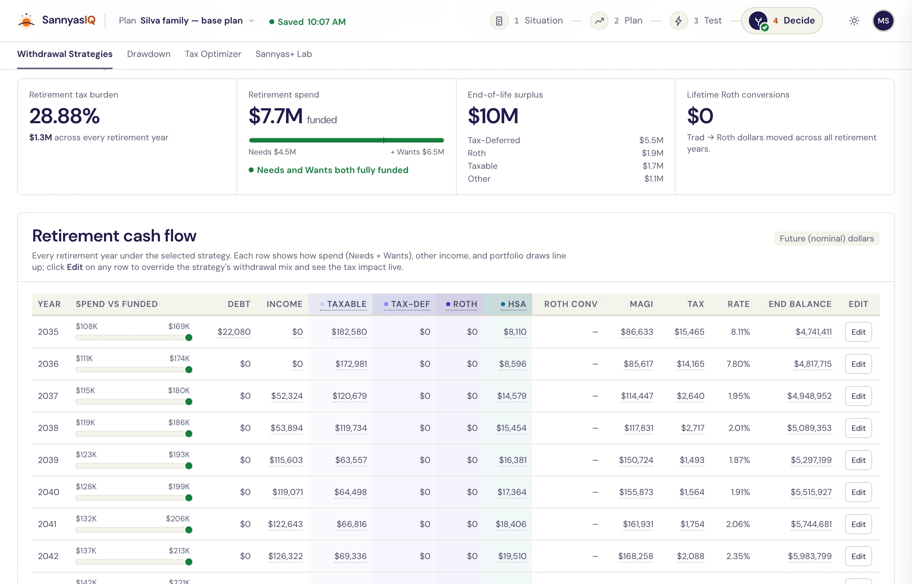
Task: Open the Drawdown tab
Action: (x=149, y=54)
